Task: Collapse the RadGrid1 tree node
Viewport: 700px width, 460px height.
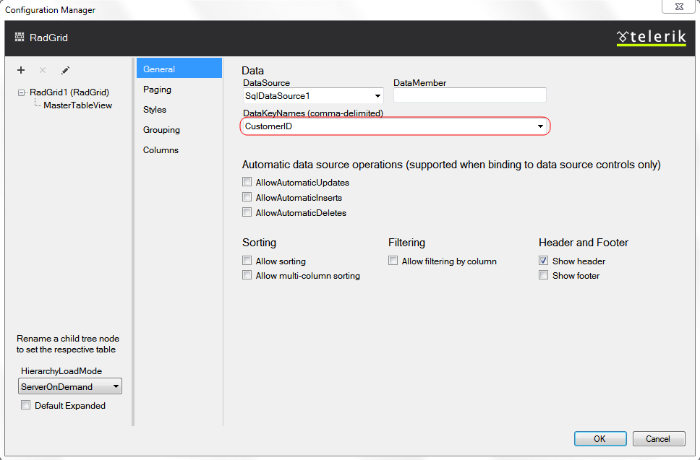Action: (22, 92)
